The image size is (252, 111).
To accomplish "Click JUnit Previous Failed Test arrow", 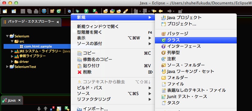I will tap(46, 109).
